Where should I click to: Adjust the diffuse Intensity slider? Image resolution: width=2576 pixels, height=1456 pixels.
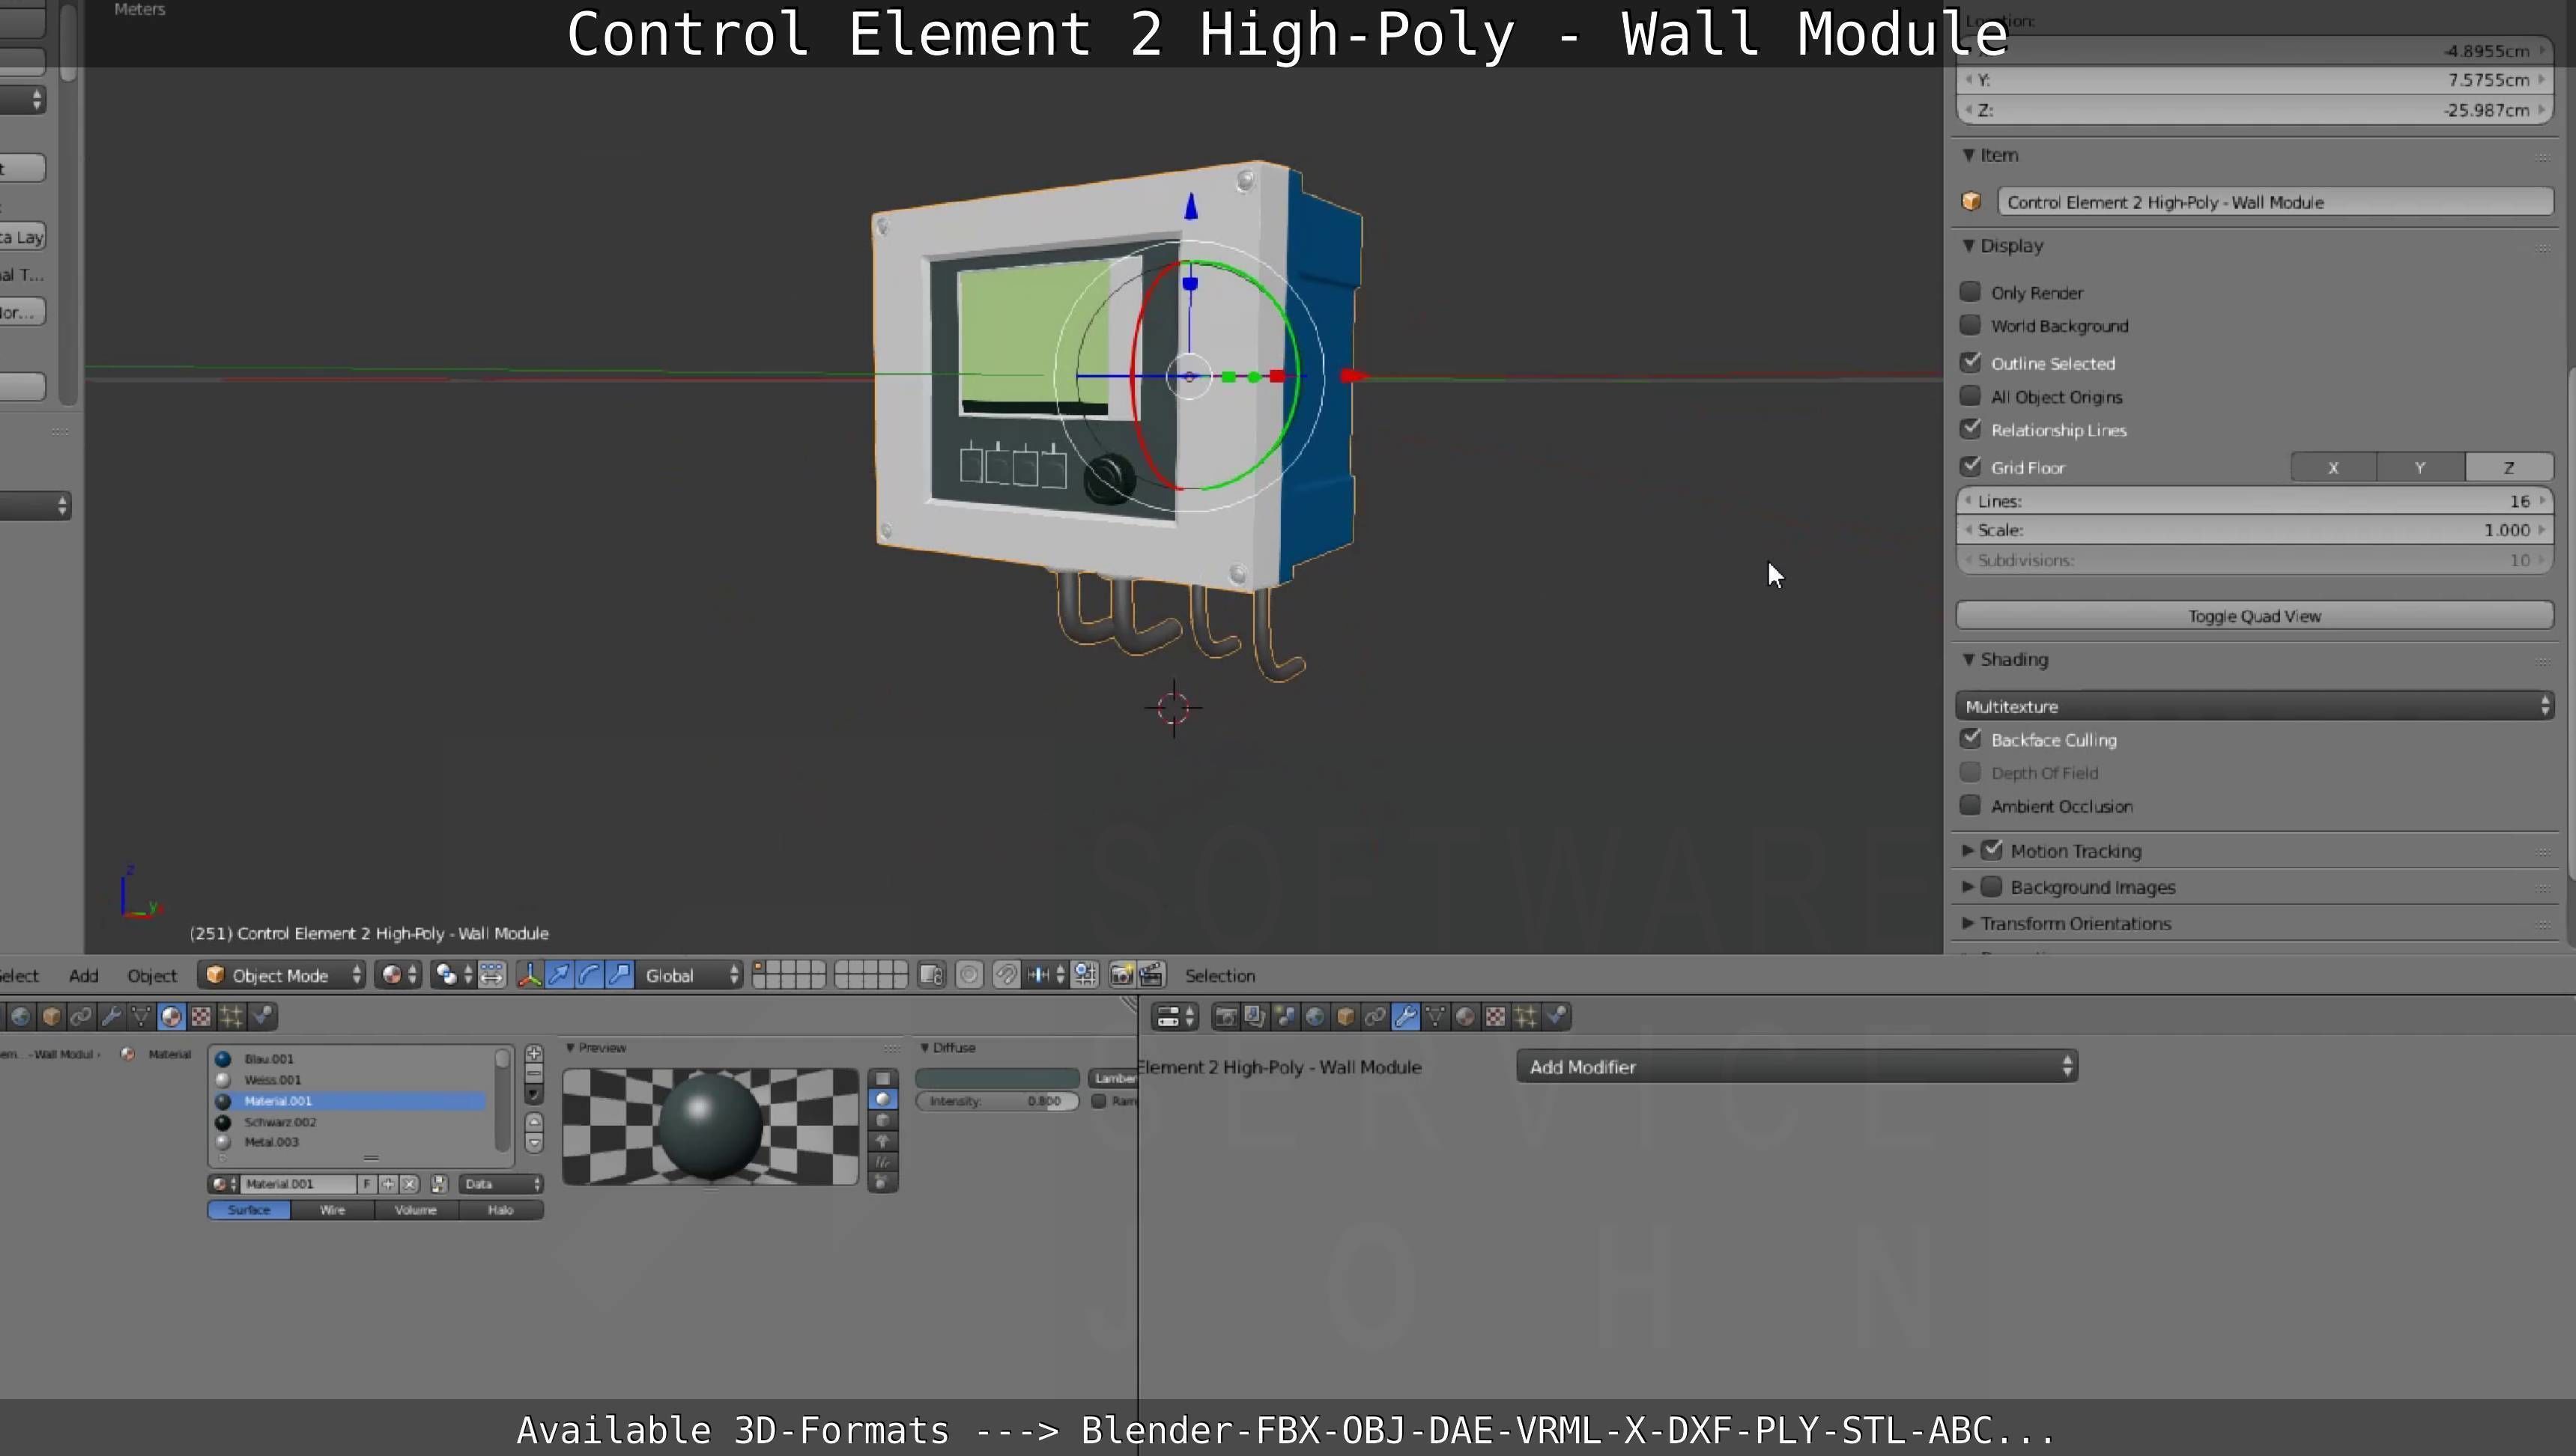[x=997, y=1101]
